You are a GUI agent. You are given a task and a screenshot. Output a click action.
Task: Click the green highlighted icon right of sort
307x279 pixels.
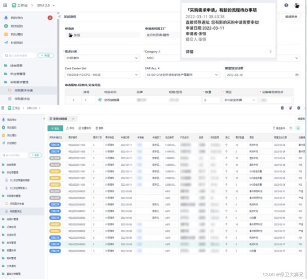tap(298, 128)
